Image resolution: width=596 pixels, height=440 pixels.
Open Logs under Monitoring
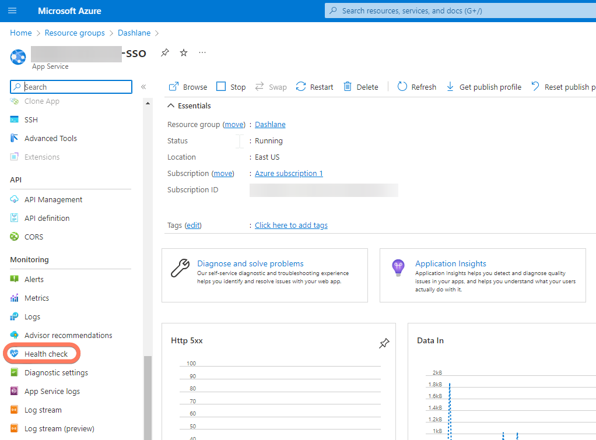pos(25,316)
